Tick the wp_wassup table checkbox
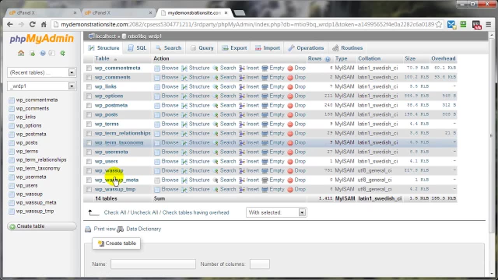 (x=89, y=171)
